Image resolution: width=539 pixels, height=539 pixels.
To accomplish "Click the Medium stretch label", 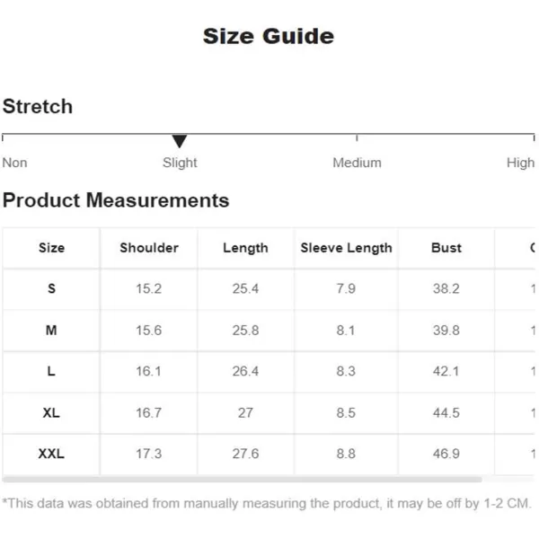I will coord(357,163).
